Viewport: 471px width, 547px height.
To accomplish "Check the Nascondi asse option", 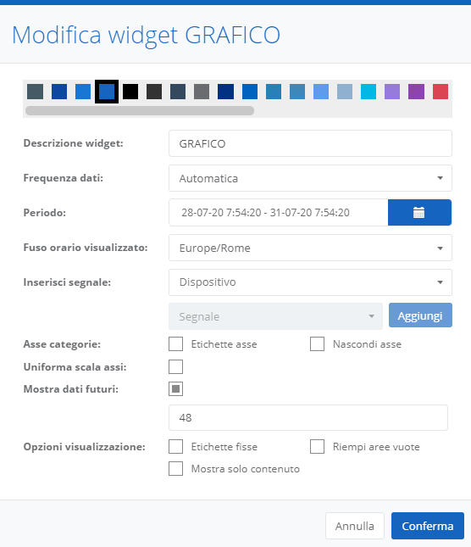I will tap(317, 344).
